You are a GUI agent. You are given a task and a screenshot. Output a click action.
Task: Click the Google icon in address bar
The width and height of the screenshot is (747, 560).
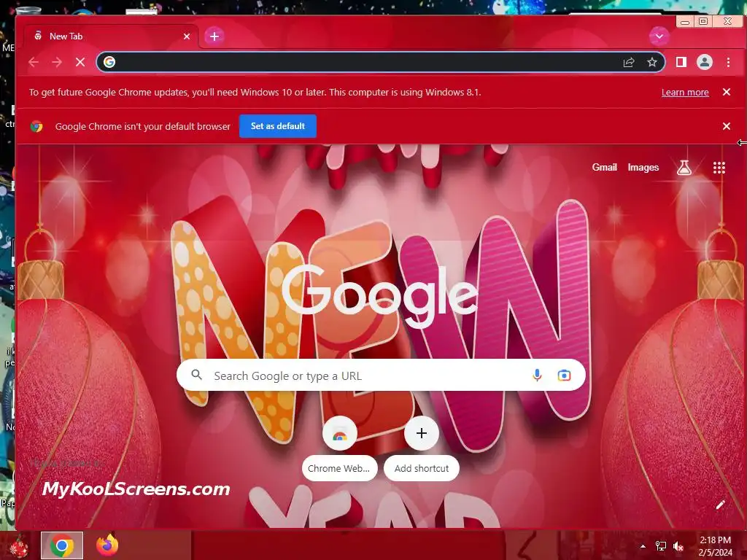pos(109,62)
